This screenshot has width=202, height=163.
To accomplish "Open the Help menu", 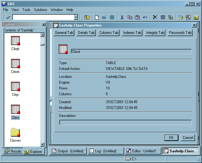I will (x=70, y=10).
